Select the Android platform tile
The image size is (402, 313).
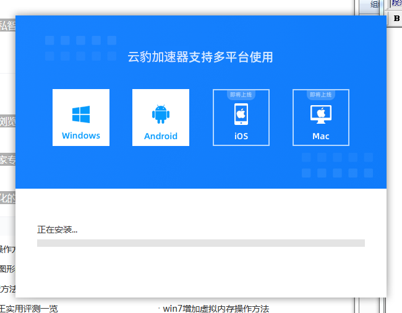pos(161,118)
